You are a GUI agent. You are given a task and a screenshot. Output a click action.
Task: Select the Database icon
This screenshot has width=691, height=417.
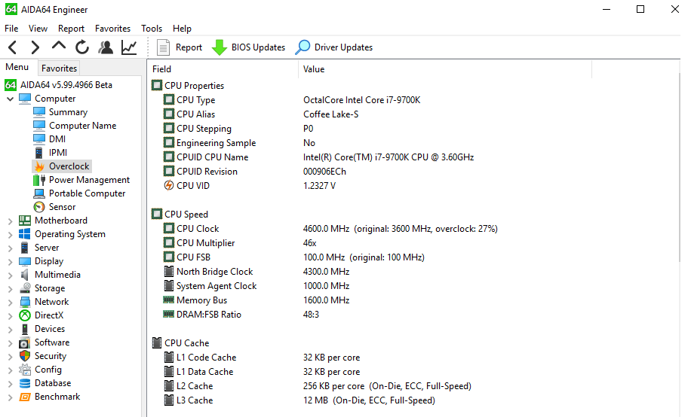pyautogui.click(x=25, y=383)
